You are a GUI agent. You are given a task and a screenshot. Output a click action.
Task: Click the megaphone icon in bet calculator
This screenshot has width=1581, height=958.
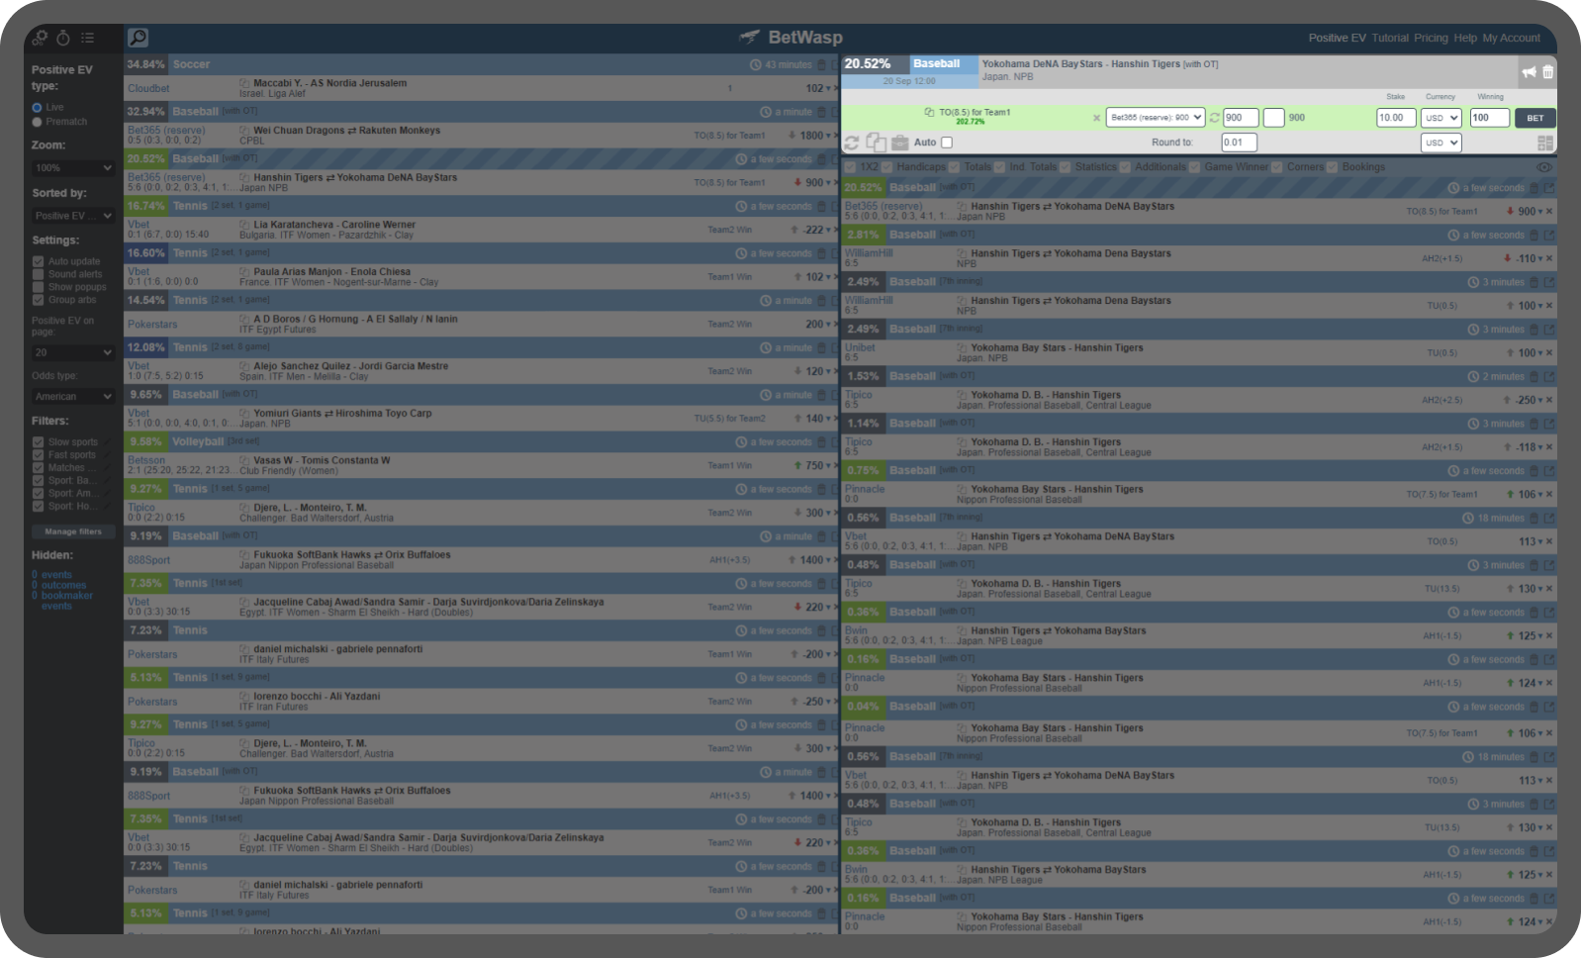[x=1529, y=72]
